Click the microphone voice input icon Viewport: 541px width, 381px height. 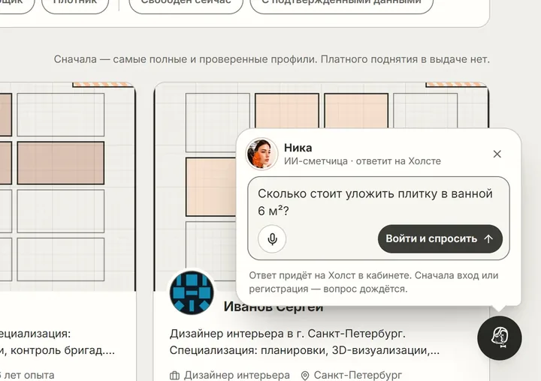(272, 238)
